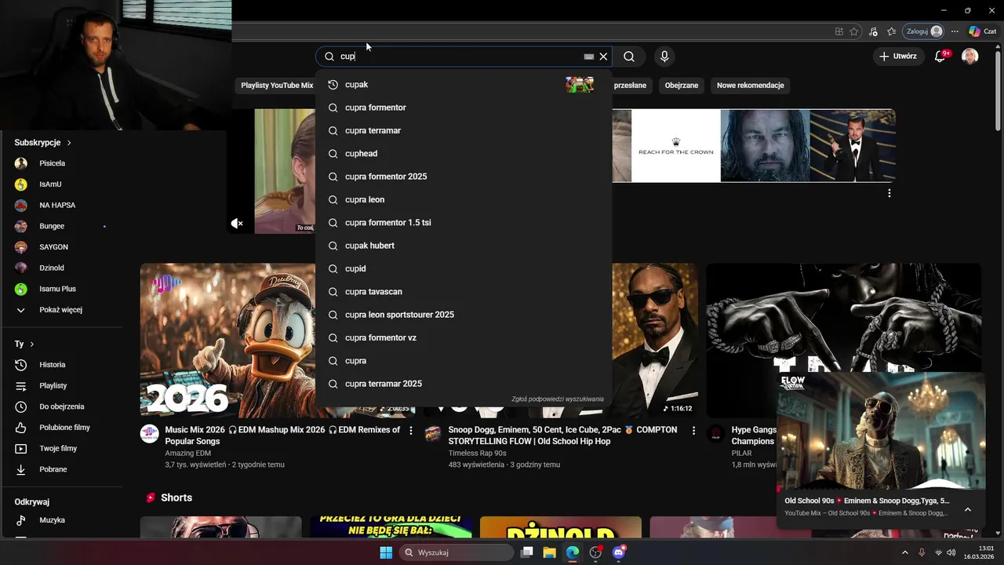Open notifications bell icon
This screenshot has height=565, width=1004.
click(940, 56)
